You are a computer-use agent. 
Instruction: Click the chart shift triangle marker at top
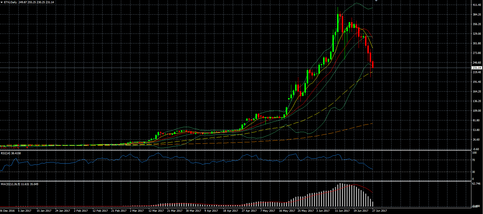pyautogui.click(x=376, y=1)
